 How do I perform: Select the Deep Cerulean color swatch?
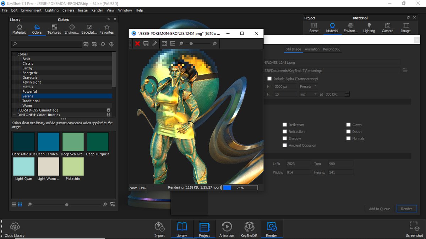pyautogui.click(x=49, y=142)
